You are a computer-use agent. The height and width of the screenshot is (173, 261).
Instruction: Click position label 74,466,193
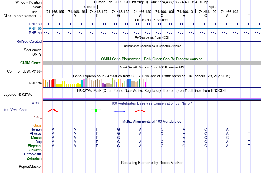[229, 12]
